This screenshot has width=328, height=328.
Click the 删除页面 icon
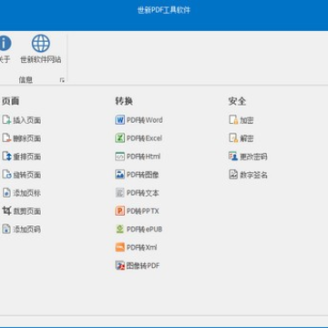tap(6, 138)
